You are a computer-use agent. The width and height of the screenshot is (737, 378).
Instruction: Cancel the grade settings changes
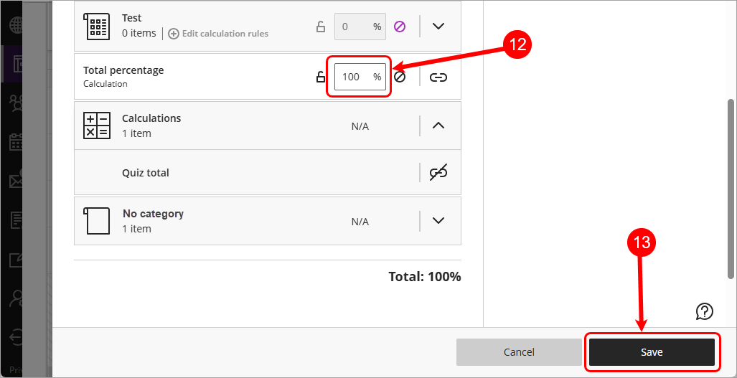click(519, 352)
